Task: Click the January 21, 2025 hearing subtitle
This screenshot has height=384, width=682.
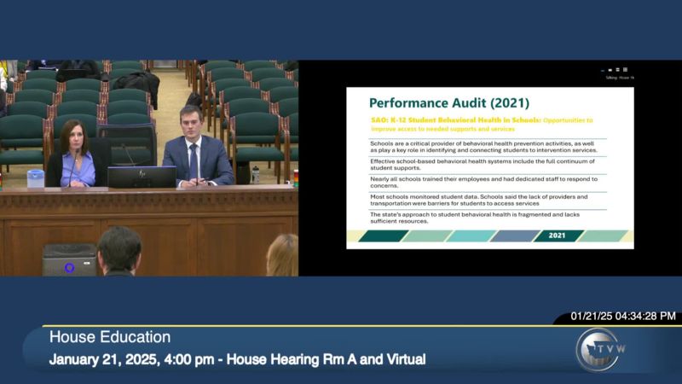Action: [237, 359]
